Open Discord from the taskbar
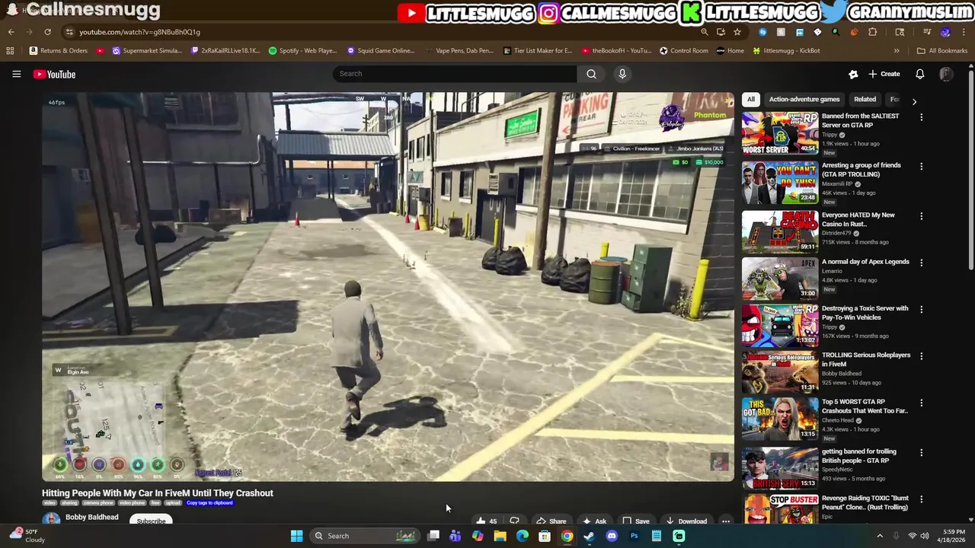The width and height of the screenshot is (975, 548). [612, 536]
